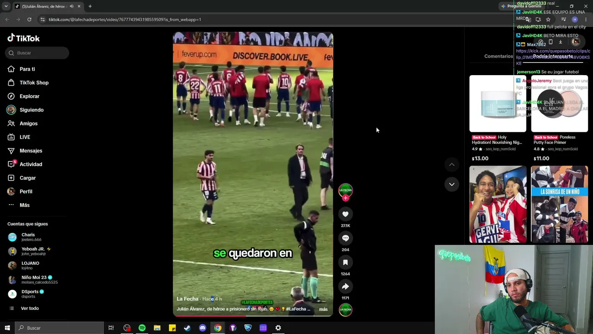Close the Julián Álvarez browser tab
593x334 pixels.
pos(79,6)
